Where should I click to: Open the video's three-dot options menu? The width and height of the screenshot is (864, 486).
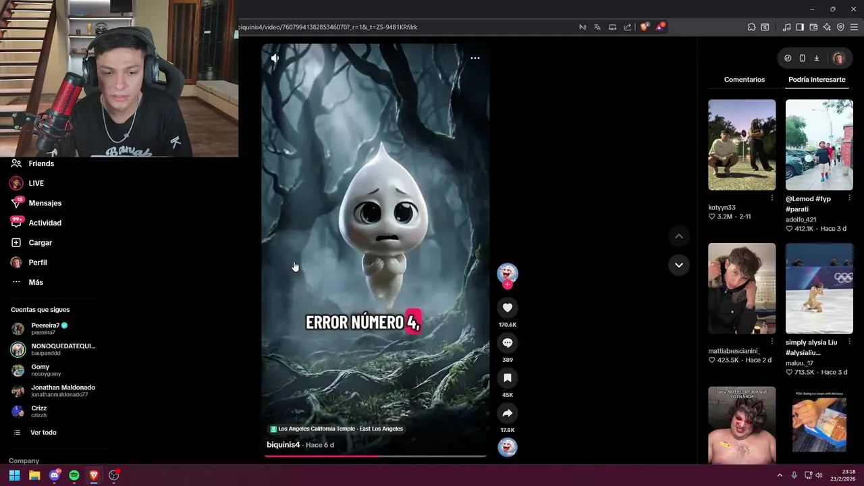[475, 58]
